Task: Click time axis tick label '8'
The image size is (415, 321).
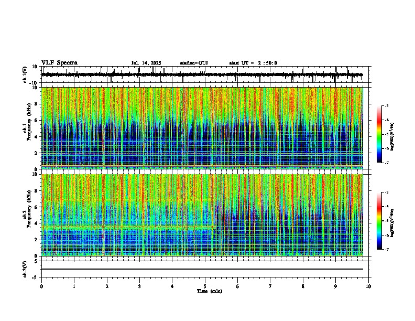Action: 303,286
